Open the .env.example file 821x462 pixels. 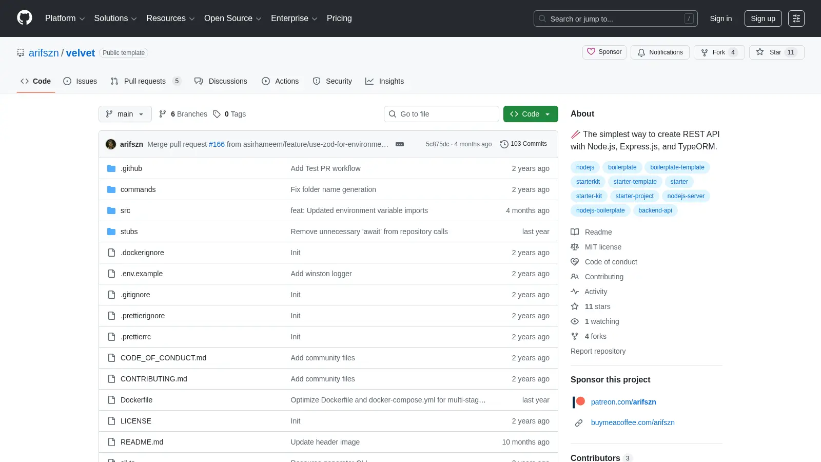(x=142, y=274)
